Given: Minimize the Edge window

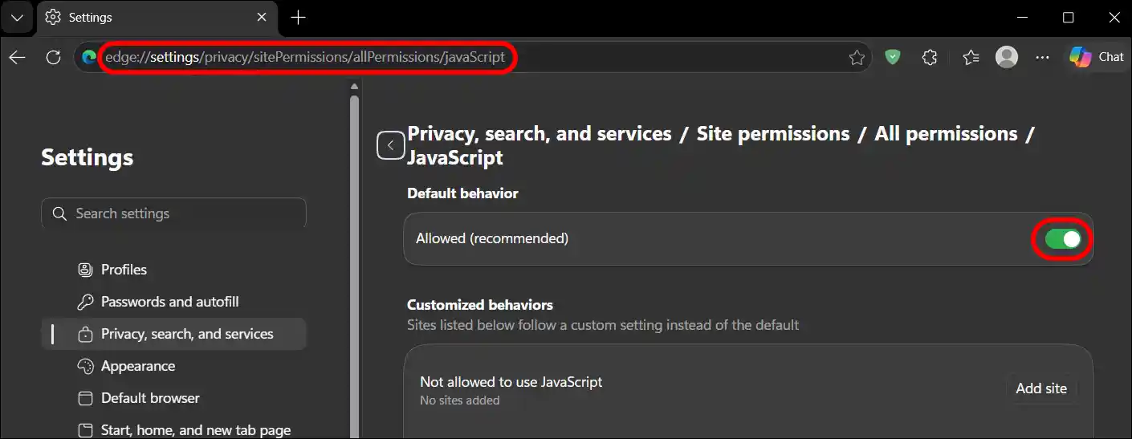Looking at the screenshot, I should click(x=1023, y=17).
